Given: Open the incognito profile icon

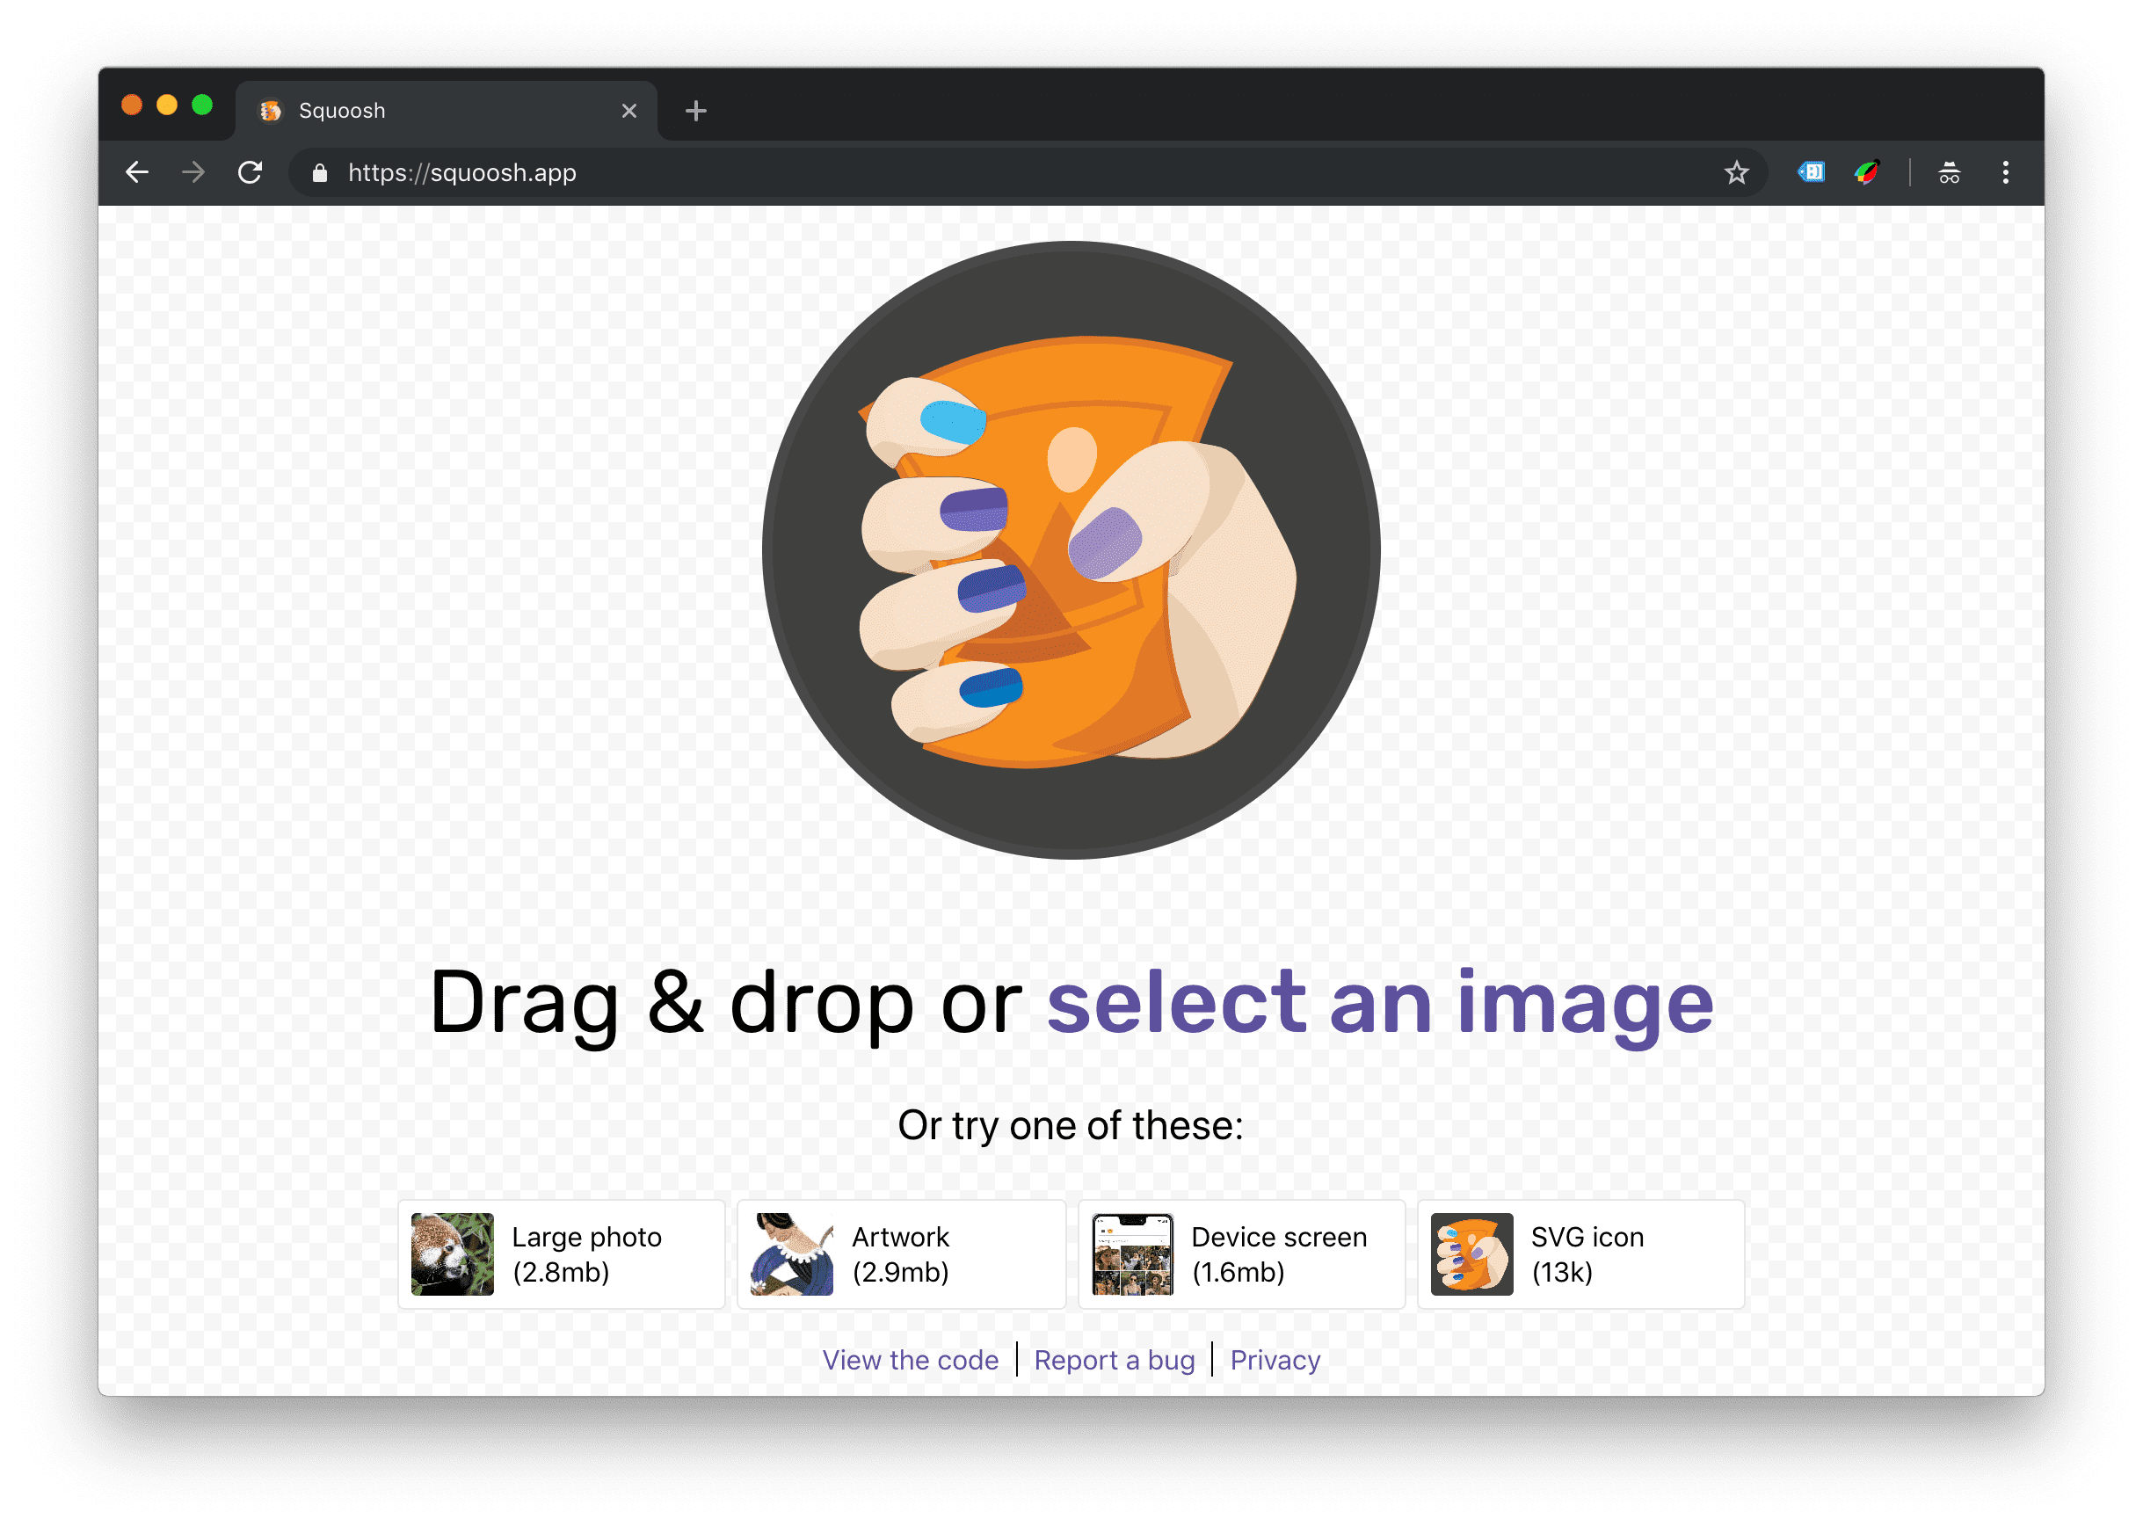Looking at the screenshot, I should pos(1950,173).
